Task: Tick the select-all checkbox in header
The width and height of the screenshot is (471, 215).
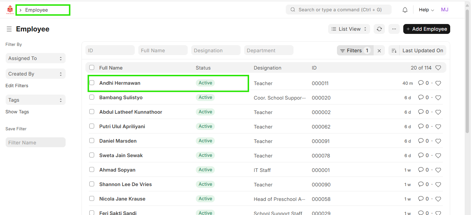Action: click(92, 67)
